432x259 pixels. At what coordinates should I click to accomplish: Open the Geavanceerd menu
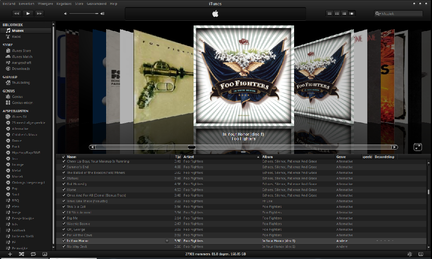(96, 4)
